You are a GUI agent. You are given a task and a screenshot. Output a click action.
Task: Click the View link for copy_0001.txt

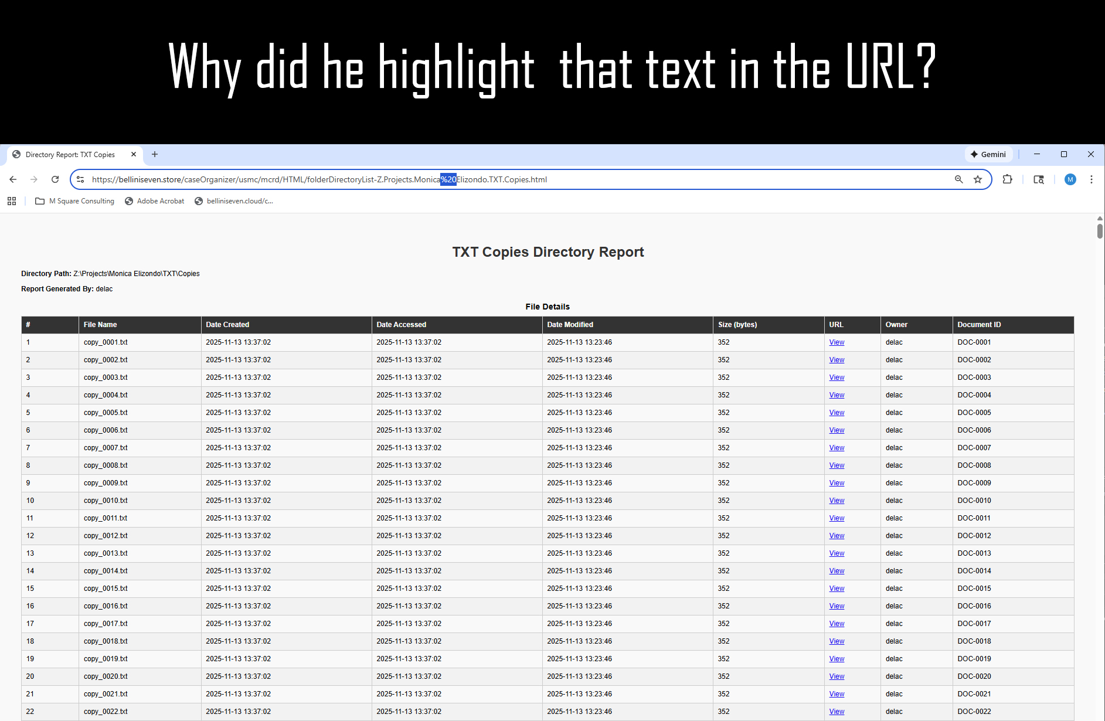(x=837, y=342)
